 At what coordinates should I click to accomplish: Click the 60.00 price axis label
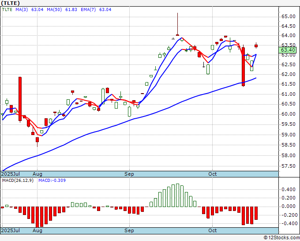(289, 114)
